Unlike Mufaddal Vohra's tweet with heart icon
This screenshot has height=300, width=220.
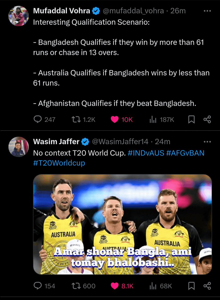tap(115, 119)
